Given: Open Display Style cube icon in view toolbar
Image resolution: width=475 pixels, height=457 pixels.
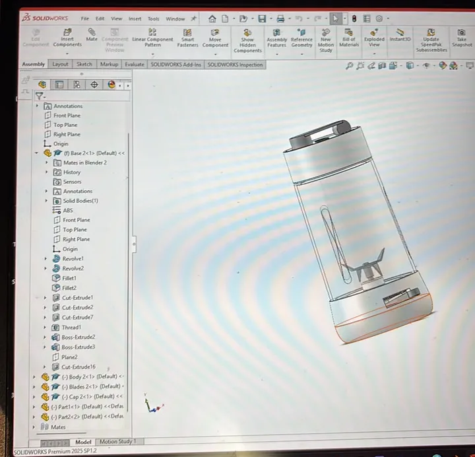Looking at the screenshot, I should pos(410,65).
